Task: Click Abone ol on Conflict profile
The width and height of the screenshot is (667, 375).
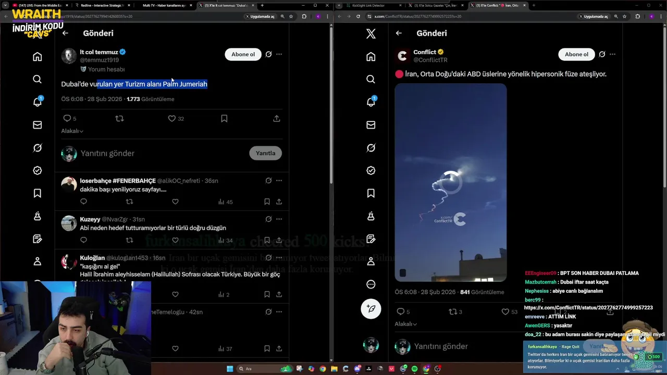Action: coord(576,54)
